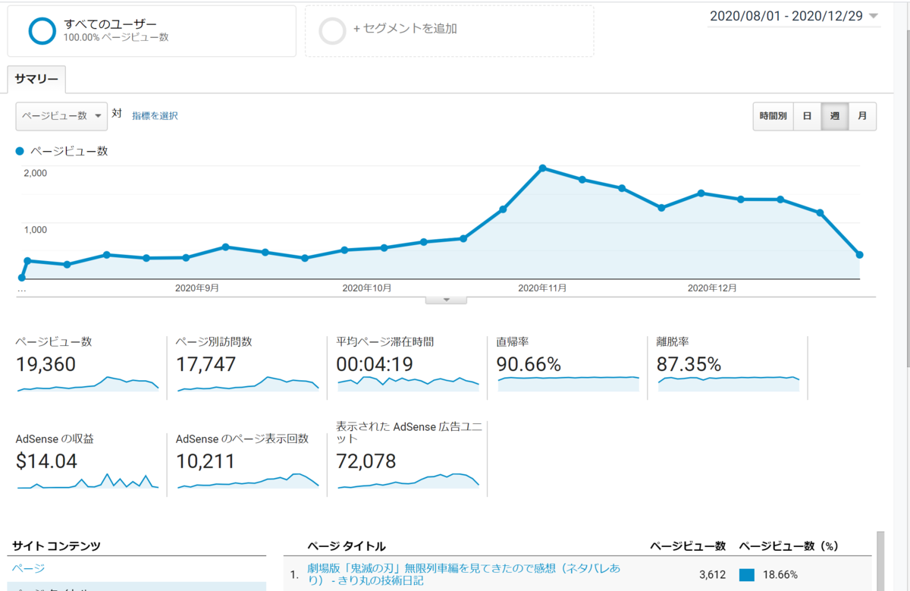Click the blue bar swatch beside 18.66%

pyautogui.click(x=746, y=575)
